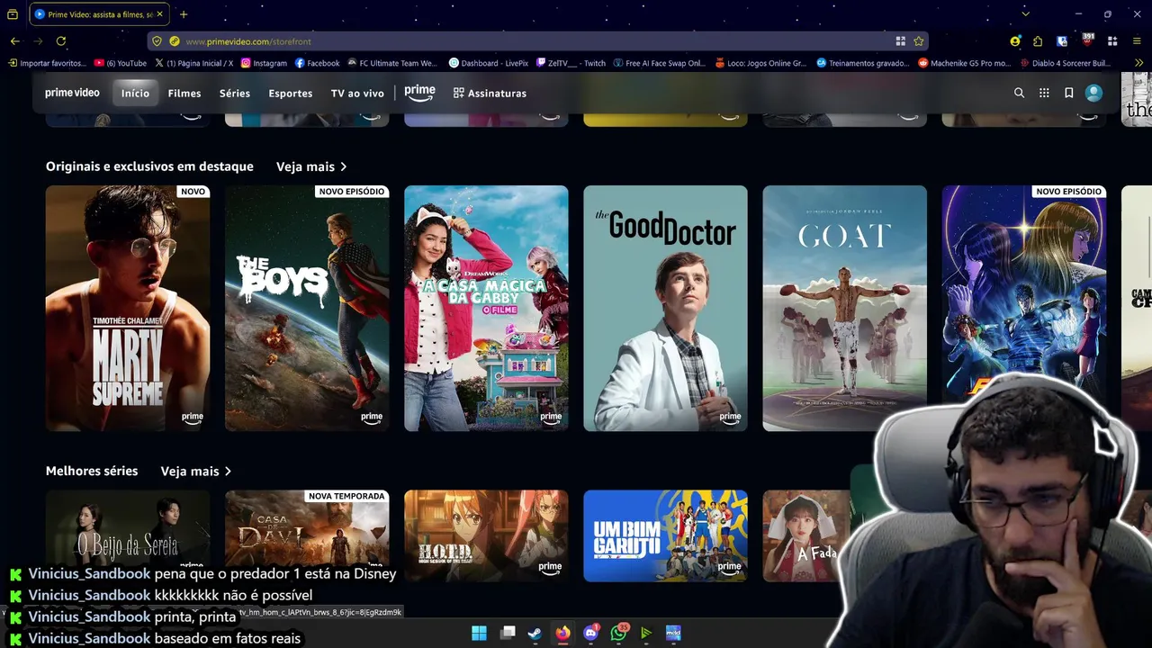Open the Assinaturas menu item
The height and width of the screenshot is (648, 1152).
(490, 93)
